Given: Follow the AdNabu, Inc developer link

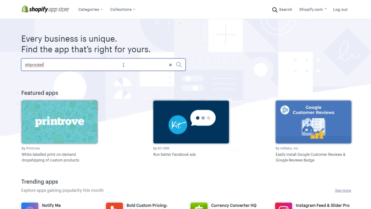Looking at the screenshot, I should (x=289, y=148).
